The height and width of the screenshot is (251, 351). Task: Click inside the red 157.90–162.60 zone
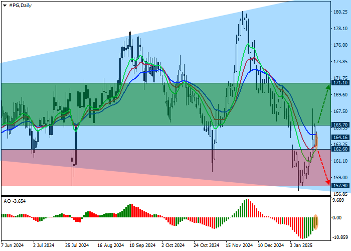[x=150, y=167]
